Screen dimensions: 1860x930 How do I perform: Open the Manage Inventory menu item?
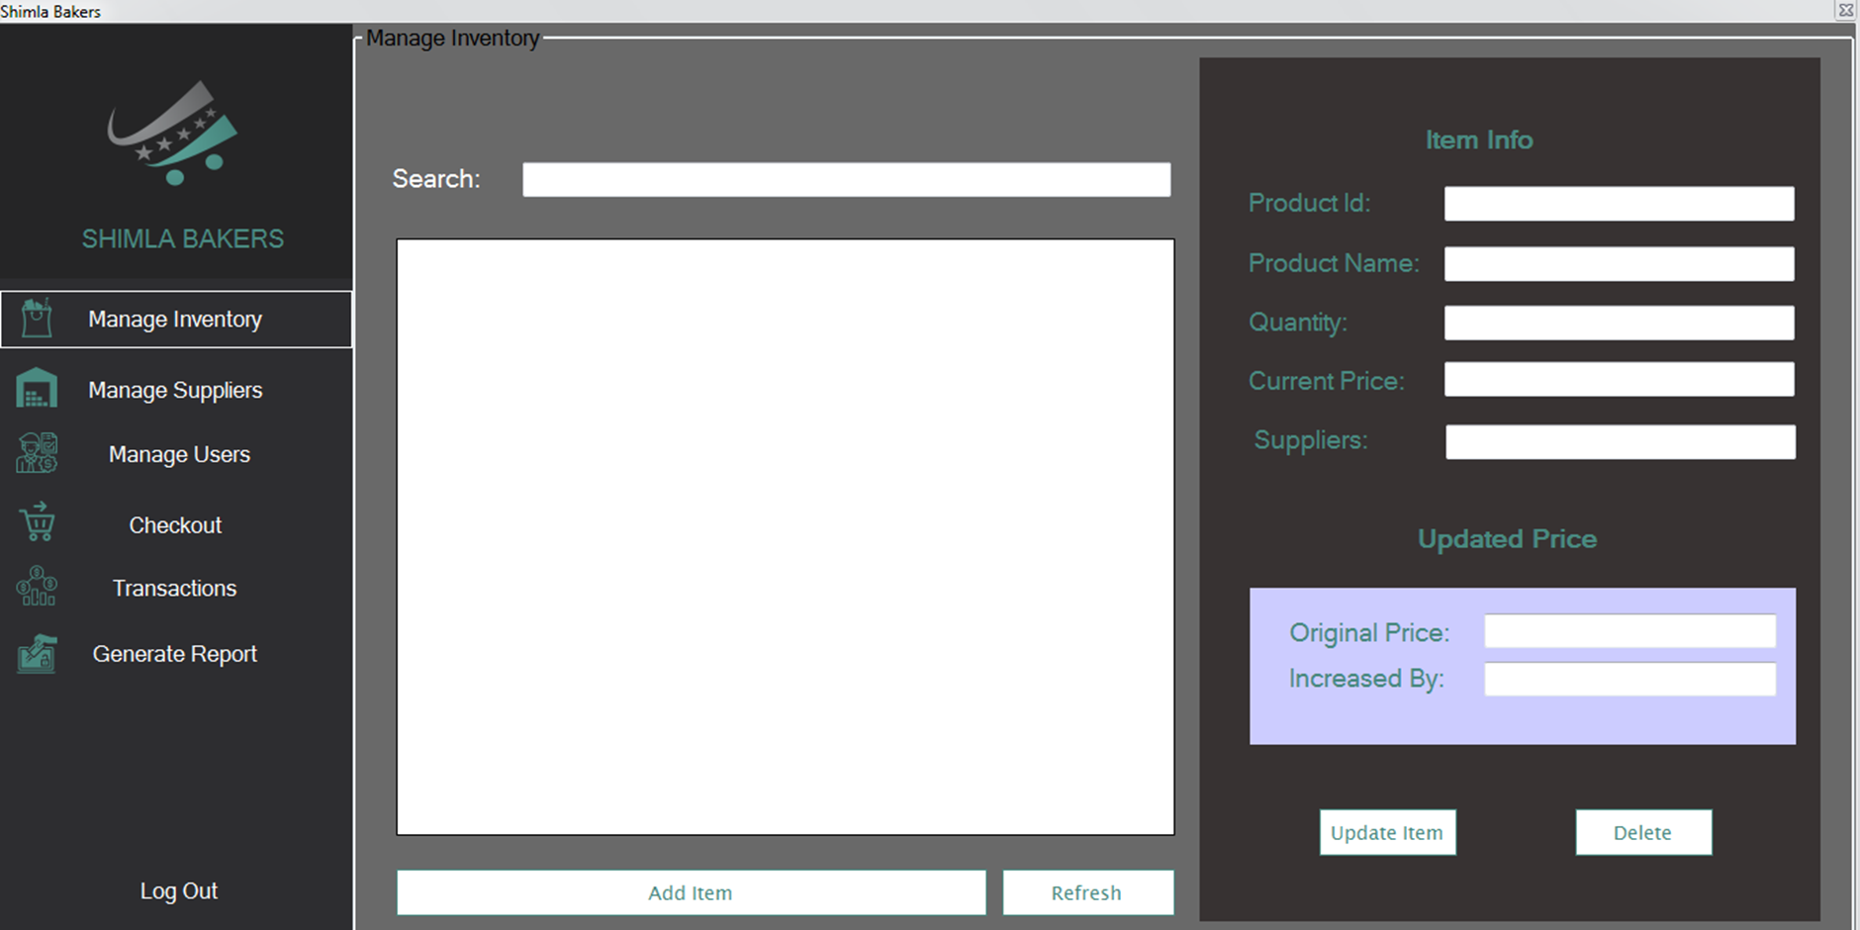[176, 319]
